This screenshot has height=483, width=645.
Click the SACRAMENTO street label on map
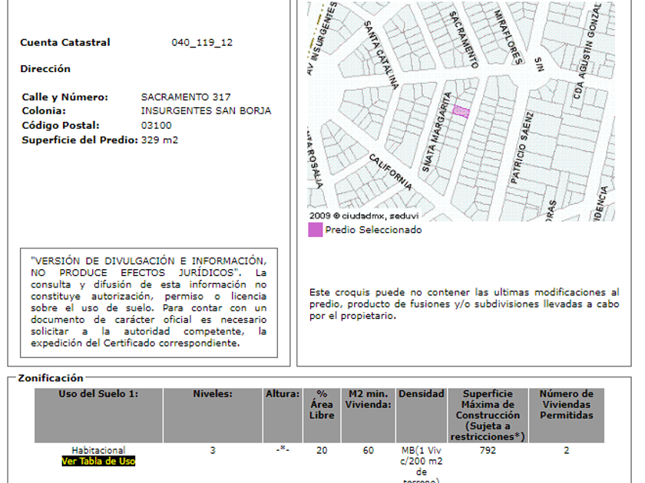coord(464,40)
